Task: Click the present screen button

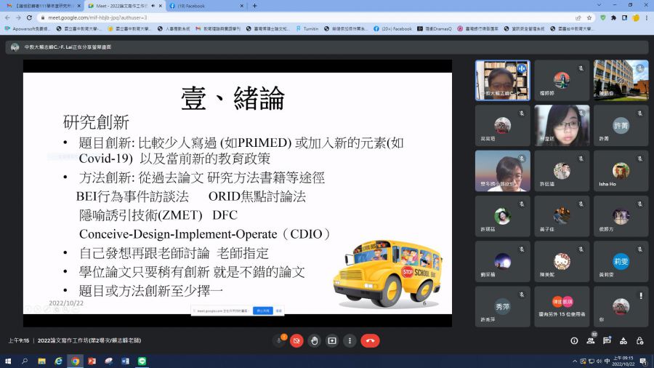Action: pyautogui.click(x=332, y=340)
